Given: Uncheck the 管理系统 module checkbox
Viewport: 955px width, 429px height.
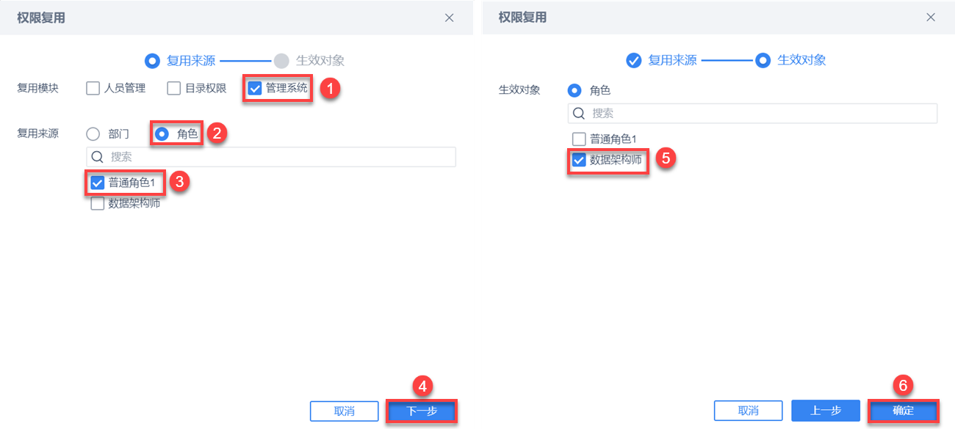Looking at the screenshot, I should coord(254,89).
